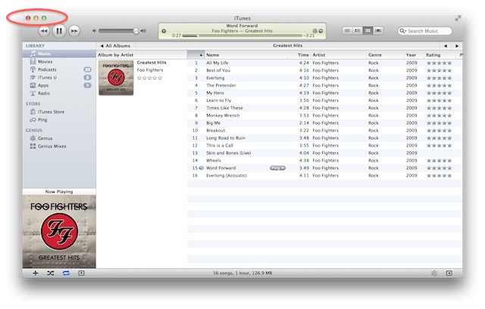Open Apps in sidebar
This screenshot has width=485, height=309.
[x=59, y=85]
